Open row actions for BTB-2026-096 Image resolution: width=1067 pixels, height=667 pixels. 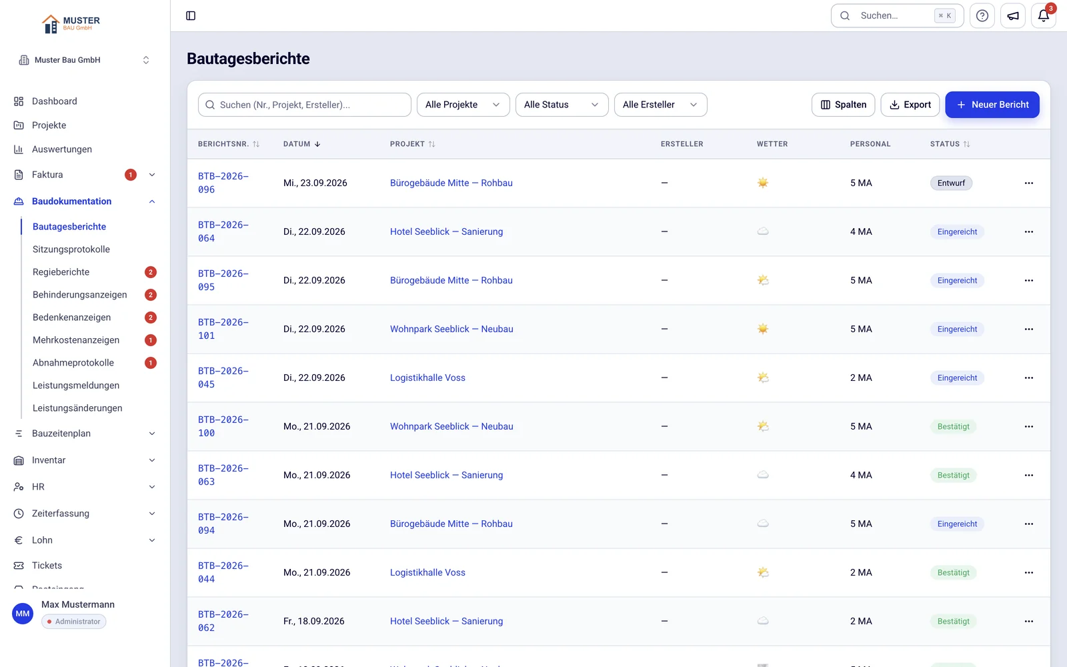pyautogui.click(x=1029, y=183)
